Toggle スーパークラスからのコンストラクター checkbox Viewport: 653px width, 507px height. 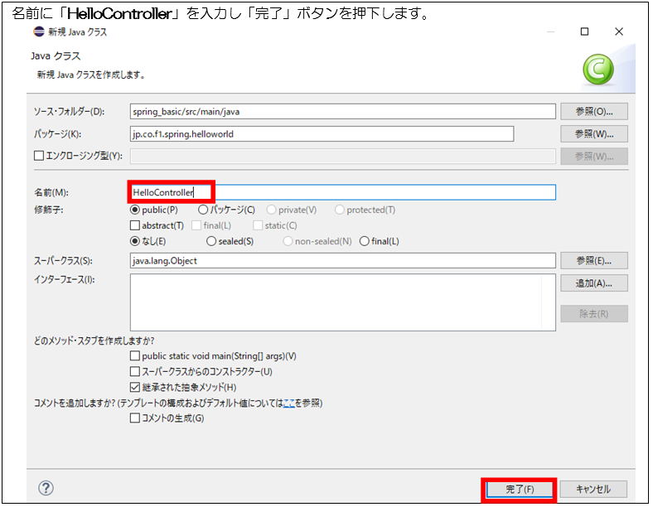tap(135, 372)
